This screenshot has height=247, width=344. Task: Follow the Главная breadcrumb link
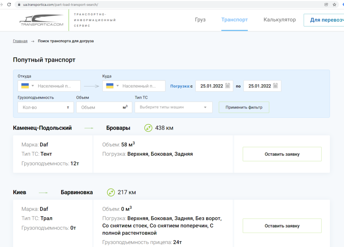(20, 41)
